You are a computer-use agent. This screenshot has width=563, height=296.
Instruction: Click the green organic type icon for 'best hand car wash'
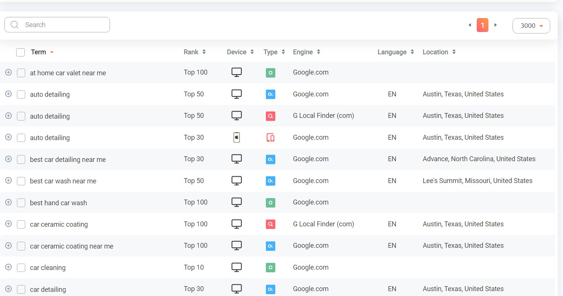pyautogui.click(x=270, y=203)
